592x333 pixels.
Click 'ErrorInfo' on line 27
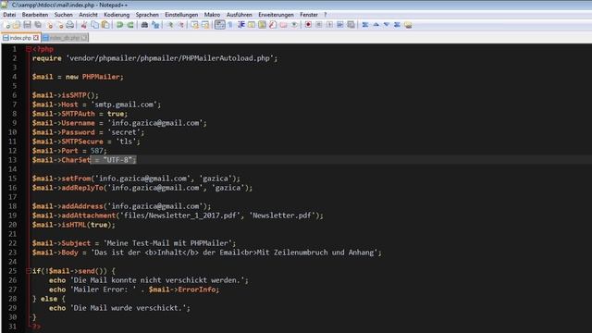coord(197,290)
